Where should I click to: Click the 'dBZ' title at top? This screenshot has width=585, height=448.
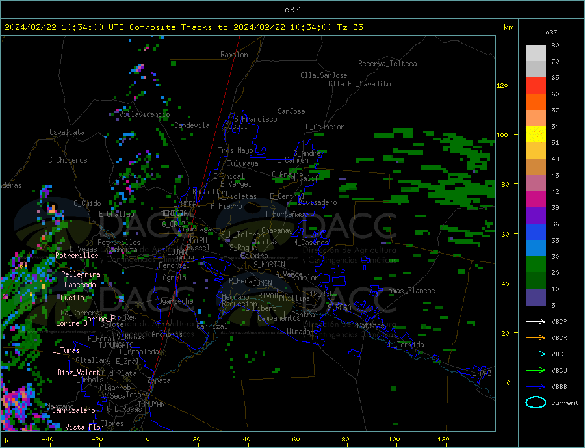(x=292, y=10)
